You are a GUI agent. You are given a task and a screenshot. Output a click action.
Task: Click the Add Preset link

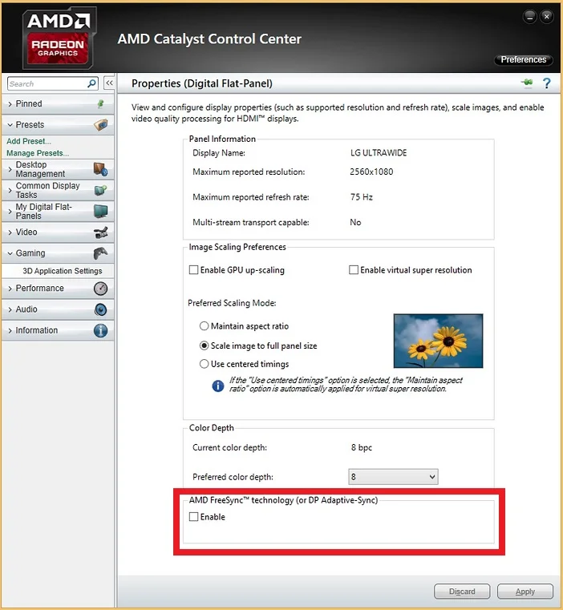pyautogui.click(x=29, y=141)
